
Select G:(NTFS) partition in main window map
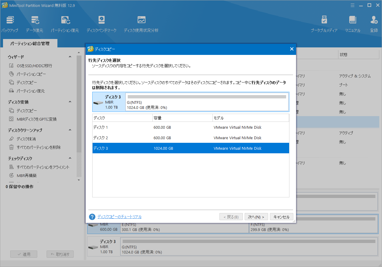pos(249,247)
